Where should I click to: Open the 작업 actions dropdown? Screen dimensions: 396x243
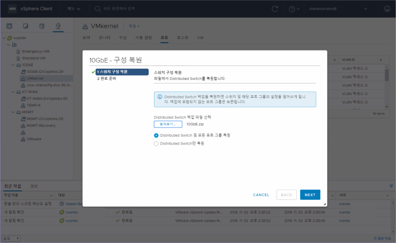[134, 26]
